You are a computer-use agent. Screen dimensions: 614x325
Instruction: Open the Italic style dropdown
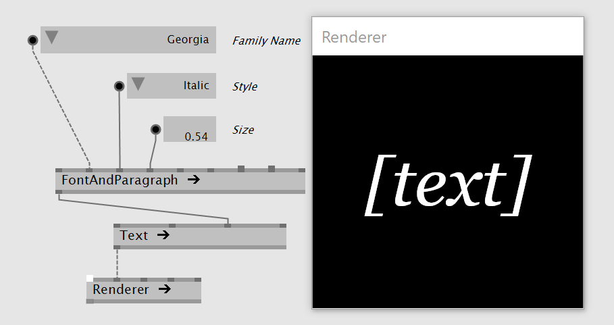point(171,85)
